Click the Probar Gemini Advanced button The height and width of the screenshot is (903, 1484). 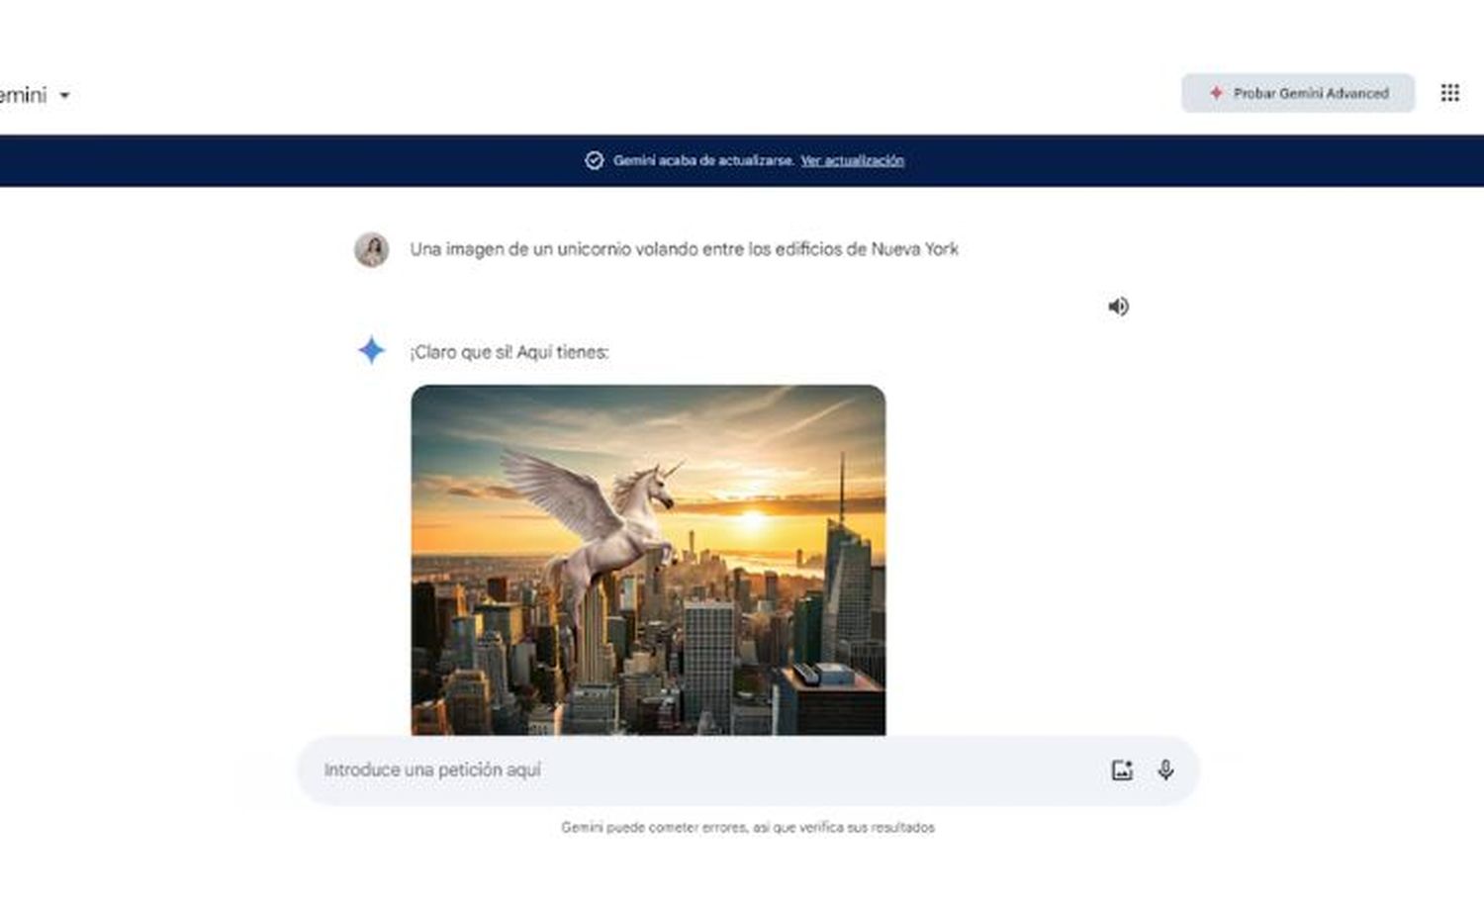pyautogui.click(x=1298, y=93)
